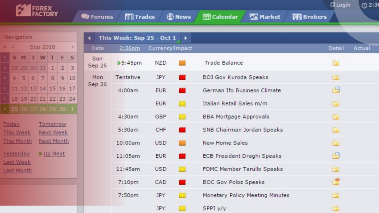Image resolution: width=379 pixels, height=213 pixels.
Task: Click the orange impact icon for New Home Sales
Action: (x=182, y=143)
